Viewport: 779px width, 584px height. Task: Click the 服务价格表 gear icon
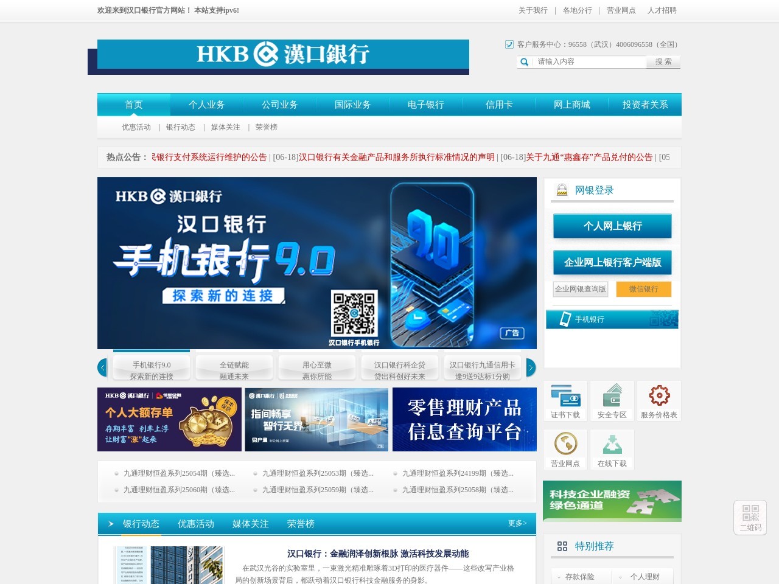pyautogui.click(x=658, y=397)
